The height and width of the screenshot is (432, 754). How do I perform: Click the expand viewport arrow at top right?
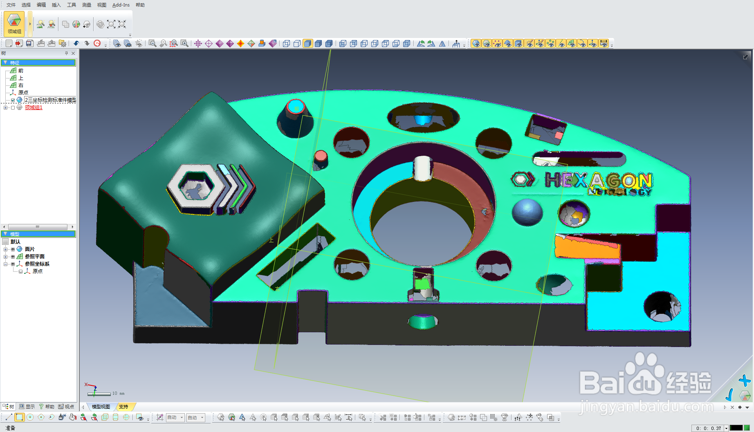click(x=745, y=57)
